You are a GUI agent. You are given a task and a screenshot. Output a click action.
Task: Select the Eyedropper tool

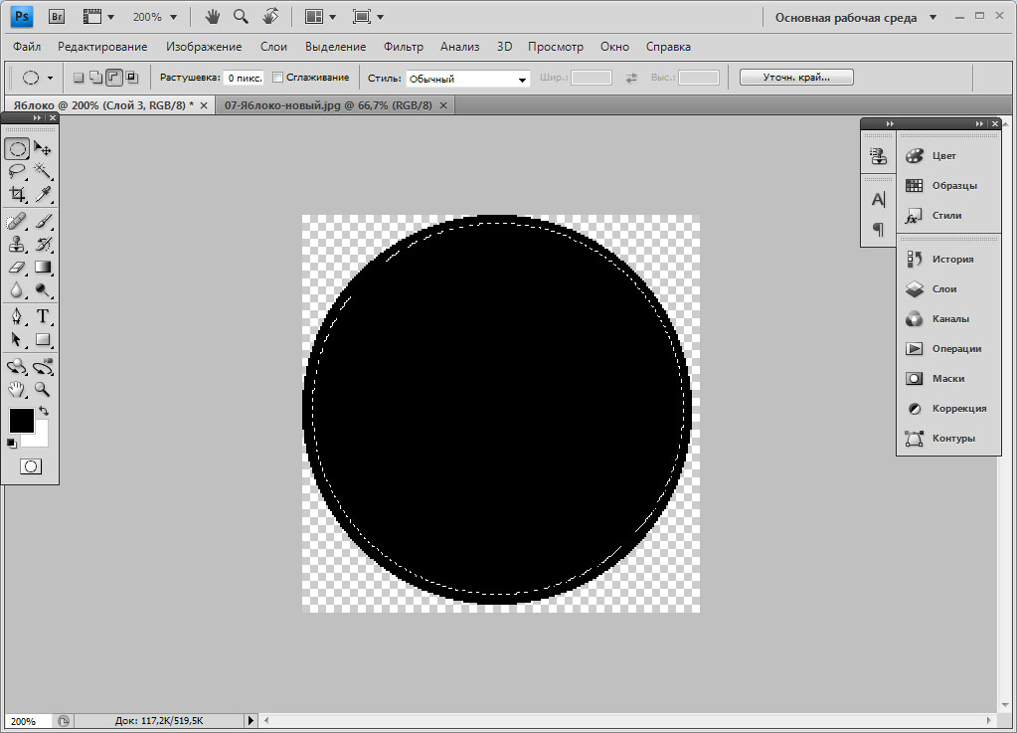[x=43, y=193]
